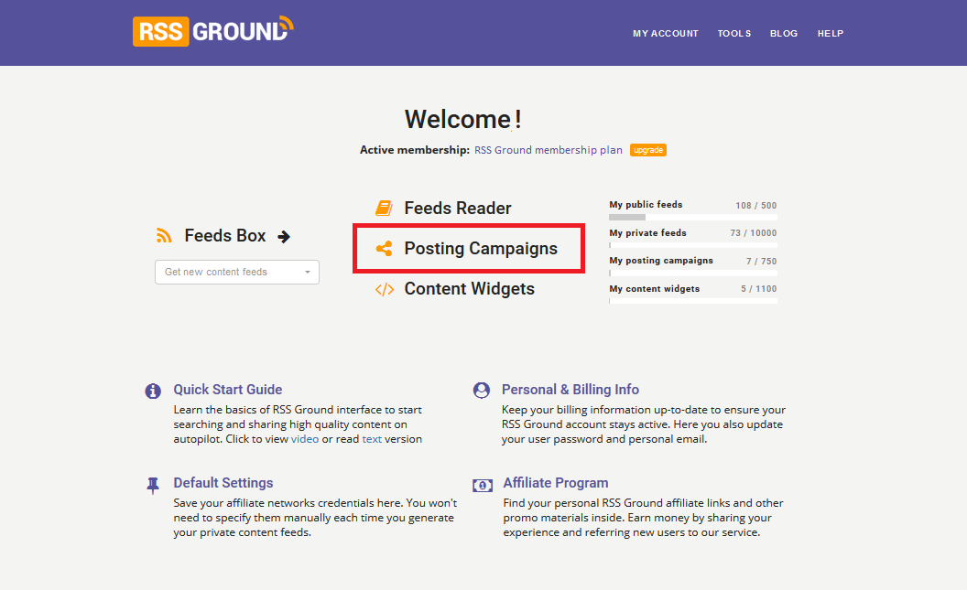Click the Active membership label
The image size is (967, 590).
click(x=415, y=150)
